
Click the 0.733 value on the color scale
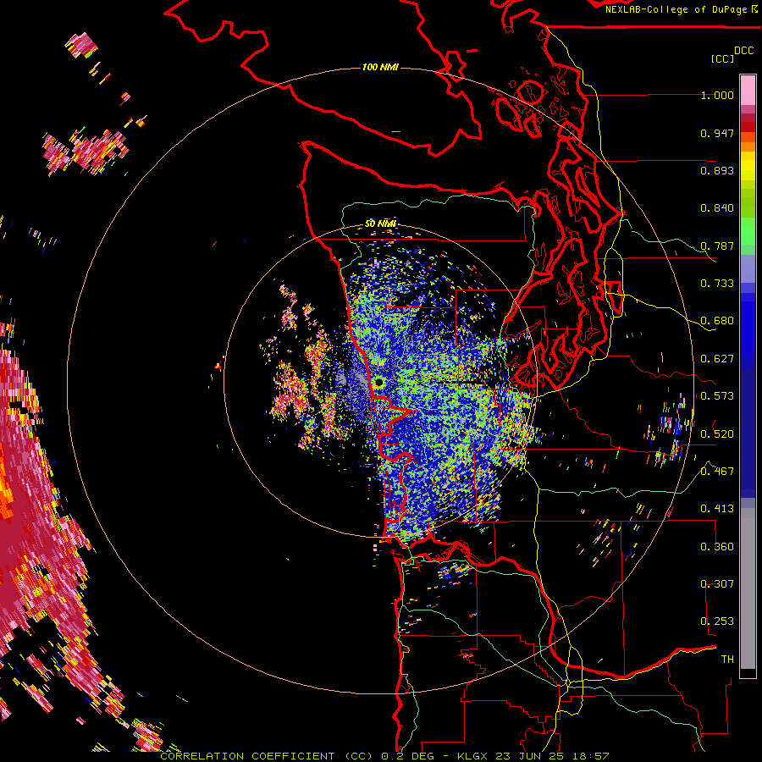[x=717, y=284]
